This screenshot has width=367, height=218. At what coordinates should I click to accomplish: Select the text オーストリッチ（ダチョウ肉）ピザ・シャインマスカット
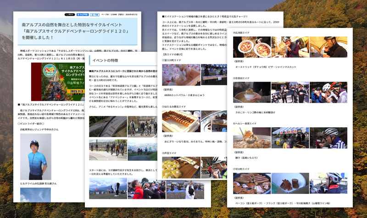266,67
